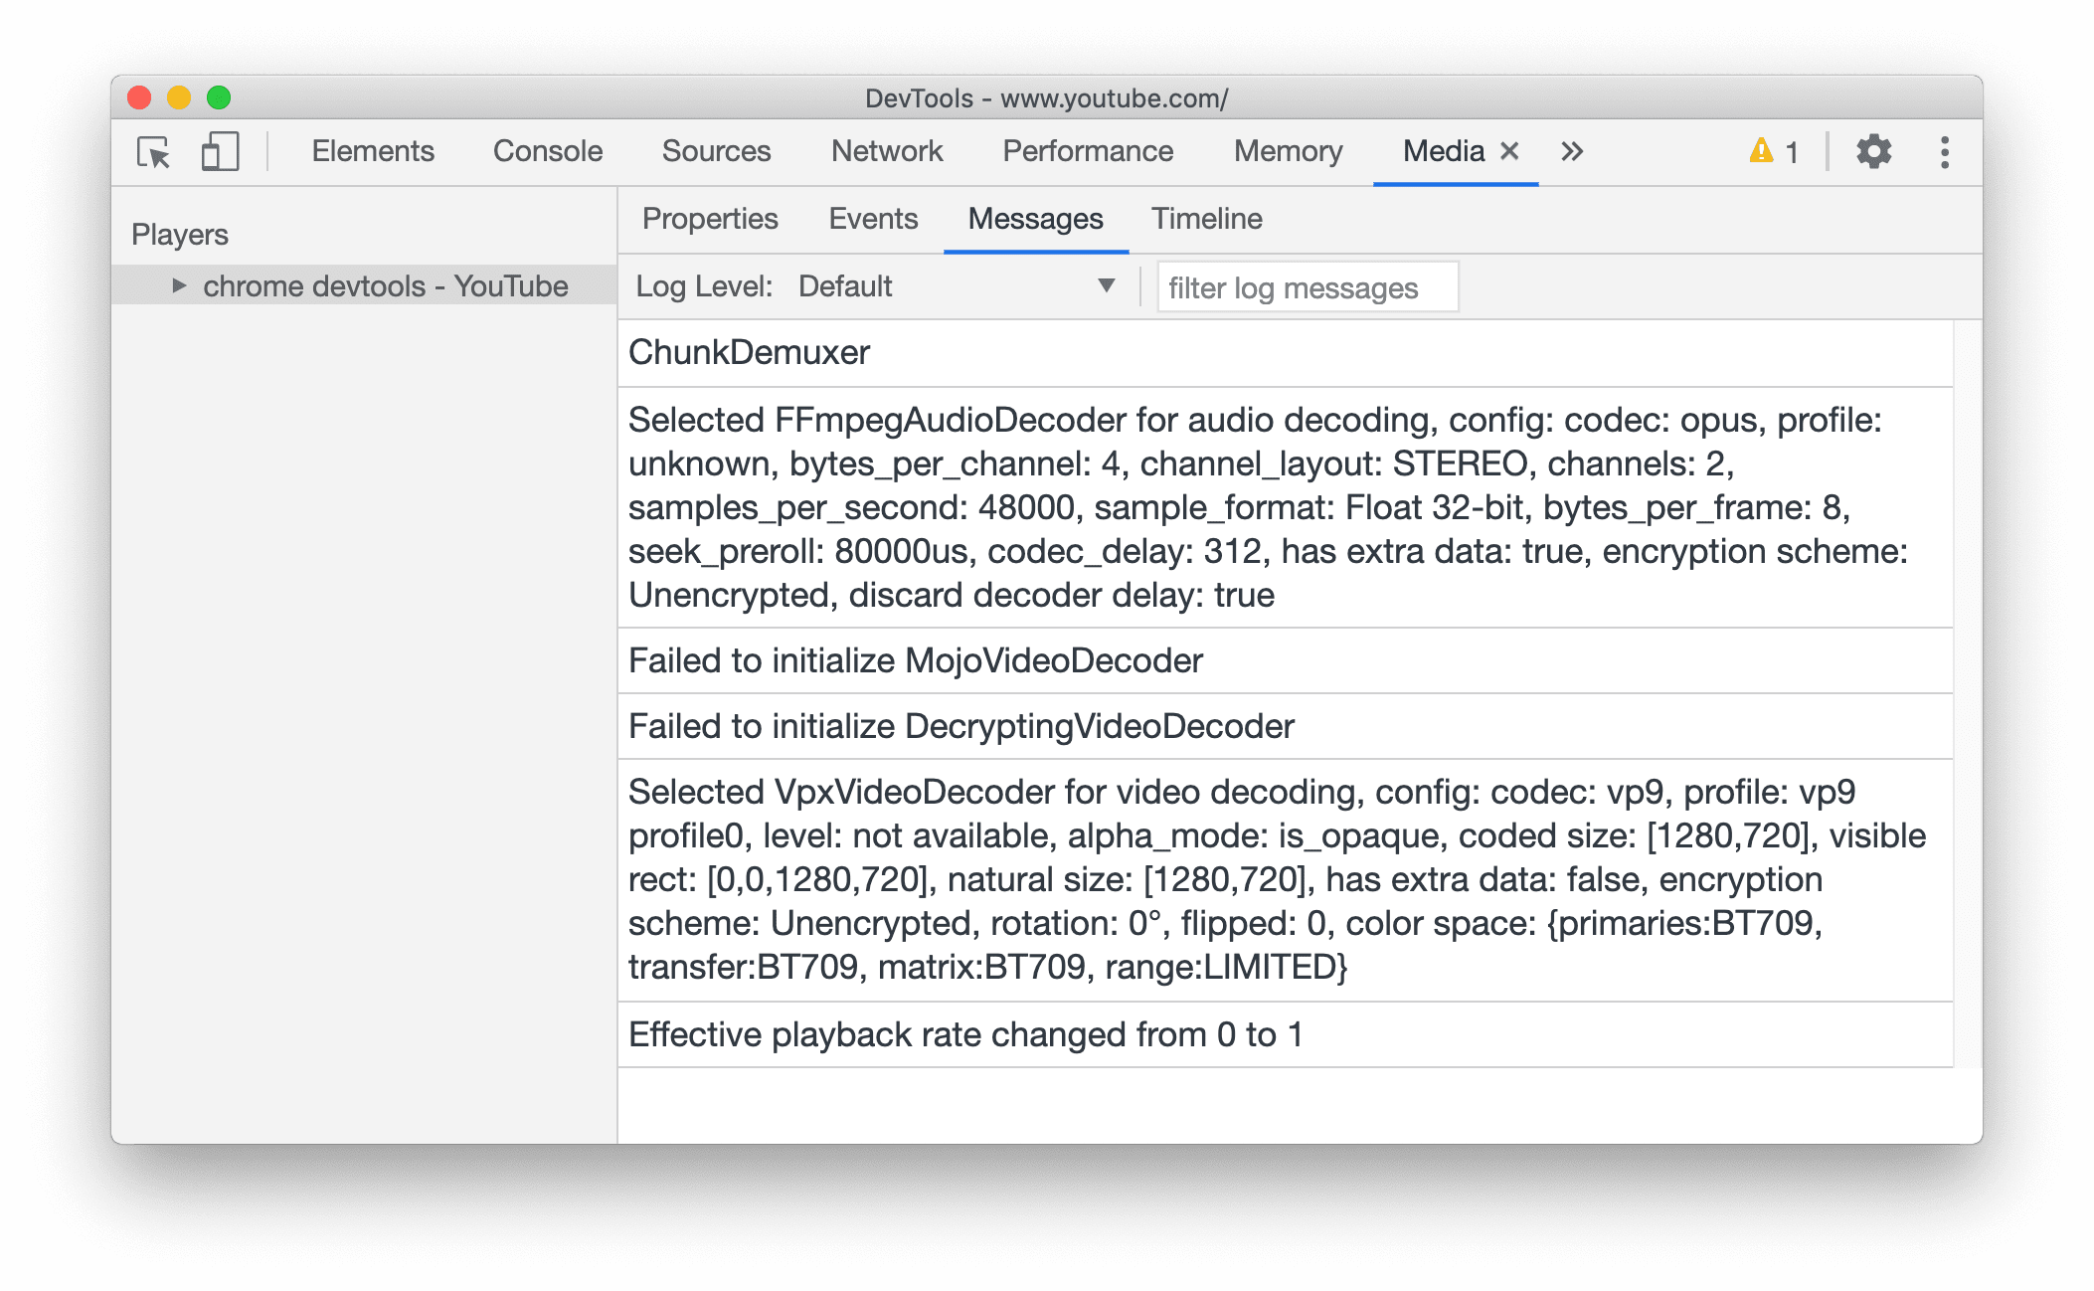Switch to the Properties tab
The height and width of the screenshot is (1291, 2094).
(711, 219)
